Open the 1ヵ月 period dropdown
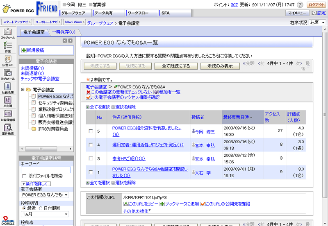Screen dimensions: 328x226 pos(45,214)
